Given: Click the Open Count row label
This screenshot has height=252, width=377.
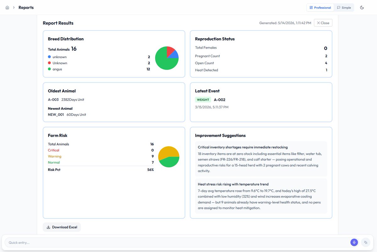Looking at the screenshot, I should click(205, 63).
